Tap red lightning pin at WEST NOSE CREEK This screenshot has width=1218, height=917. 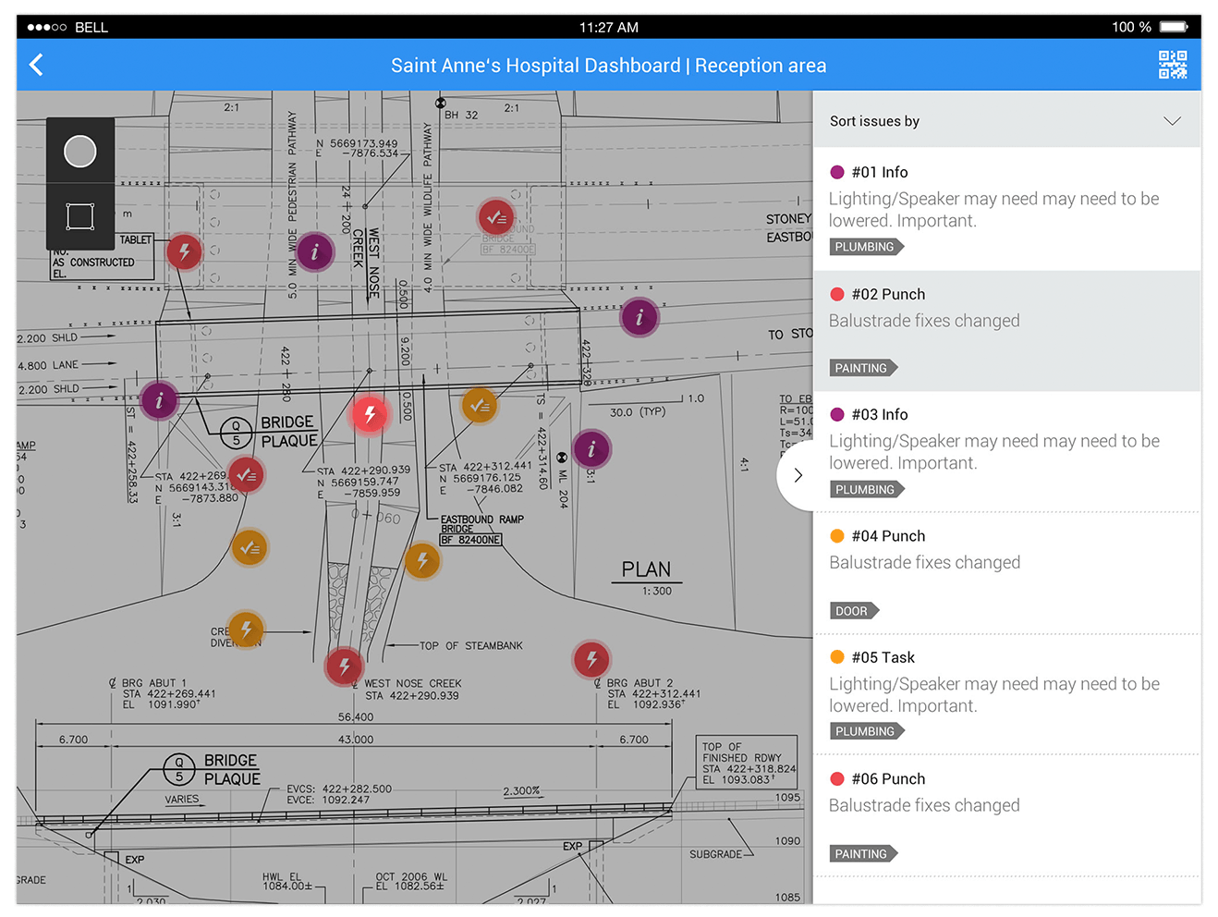coord(344,666)
